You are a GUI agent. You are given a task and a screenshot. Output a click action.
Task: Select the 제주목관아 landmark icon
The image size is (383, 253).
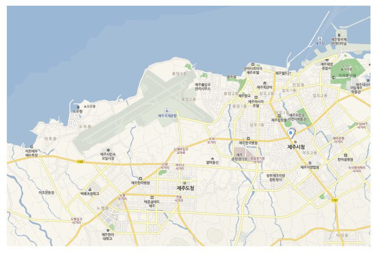pyautogui.click(x=264, y=83)
